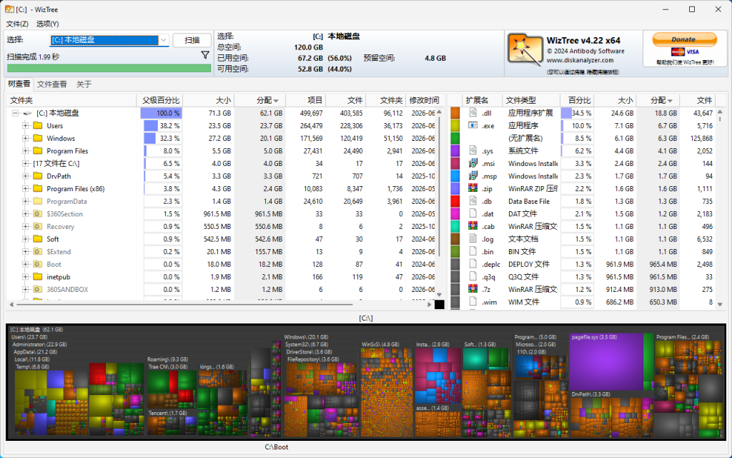The height and width of the screenshot is (458, 732).
Task: Click the .sys file type icon
Action: point(473,150)
